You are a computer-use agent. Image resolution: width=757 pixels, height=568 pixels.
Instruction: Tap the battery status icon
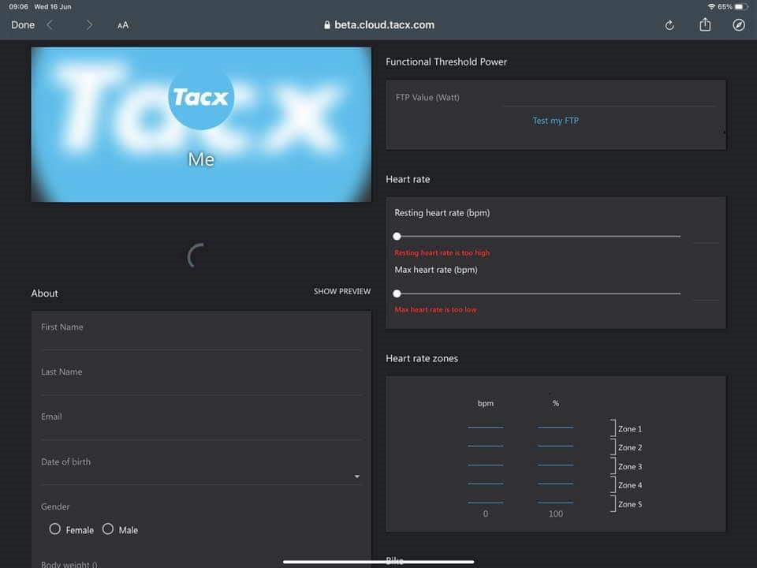point(741,7)
